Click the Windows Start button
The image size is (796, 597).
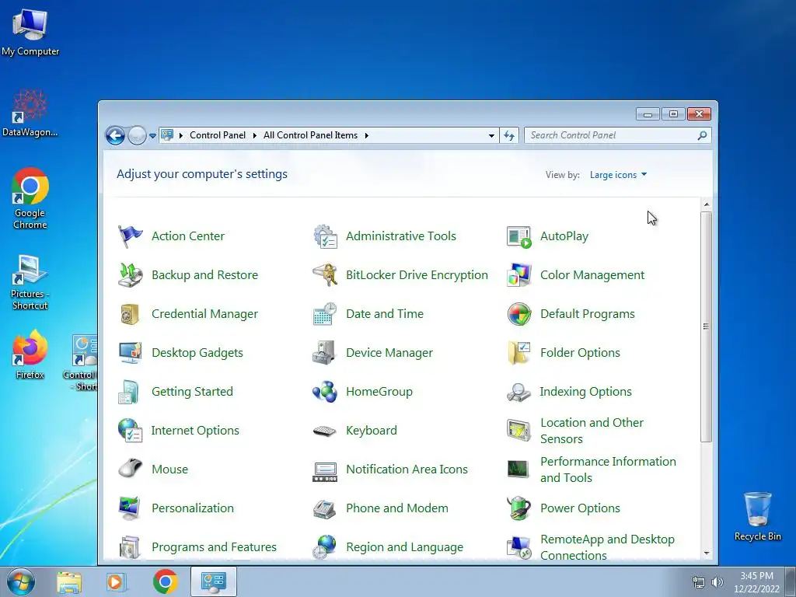(x=21, y=581)
